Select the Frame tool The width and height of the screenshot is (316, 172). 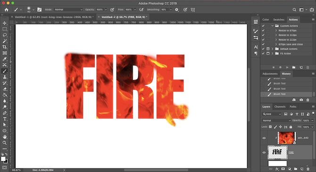coord(5,53)
